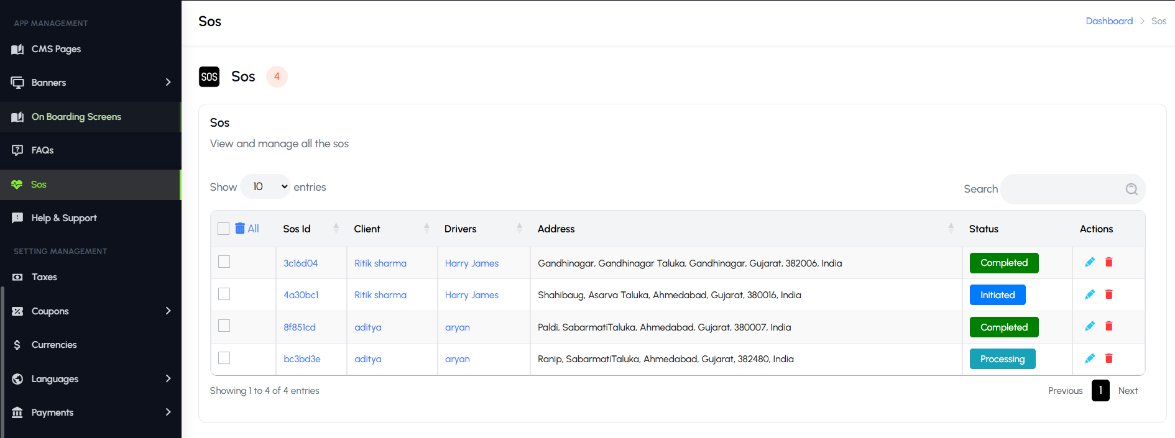This screenshot has height=438, width=1175.
Task: Open the Show entries count dropdown
Action: pyautogui.click(x=265, y=187)
